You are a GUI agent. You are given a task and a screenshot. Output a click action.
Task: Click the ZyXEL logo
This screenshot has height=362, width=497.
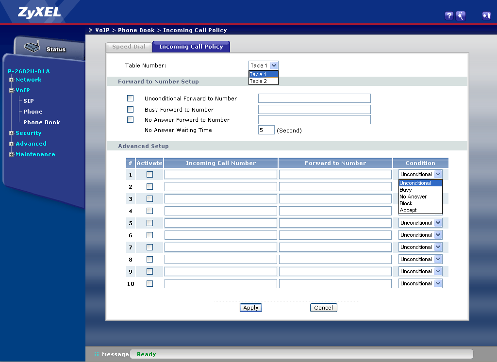(x=39, y=12)
